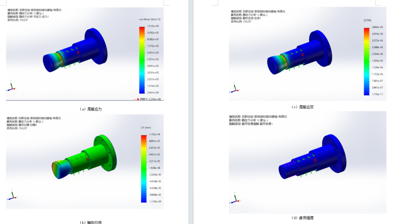Click caption "(b) 轴向位移"

pos(91,222)
